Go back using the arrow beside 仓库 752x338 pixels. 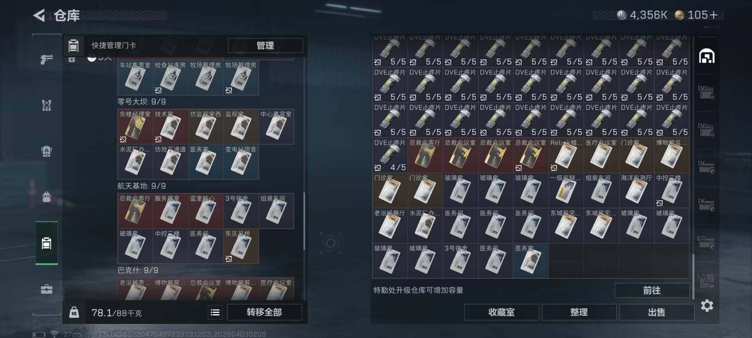(39, 15)
